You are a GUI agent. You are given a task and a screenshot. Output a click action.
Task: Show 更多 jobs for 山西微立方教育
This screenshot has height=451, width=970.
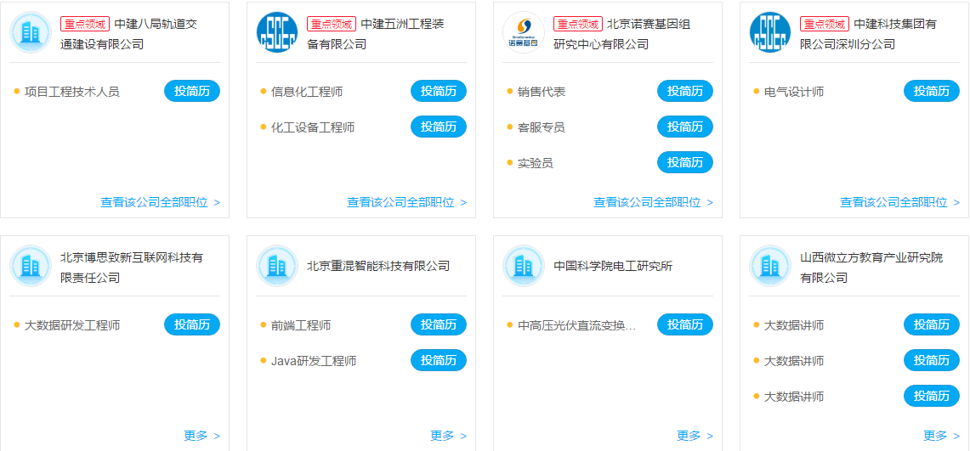(x=941, y=436)
